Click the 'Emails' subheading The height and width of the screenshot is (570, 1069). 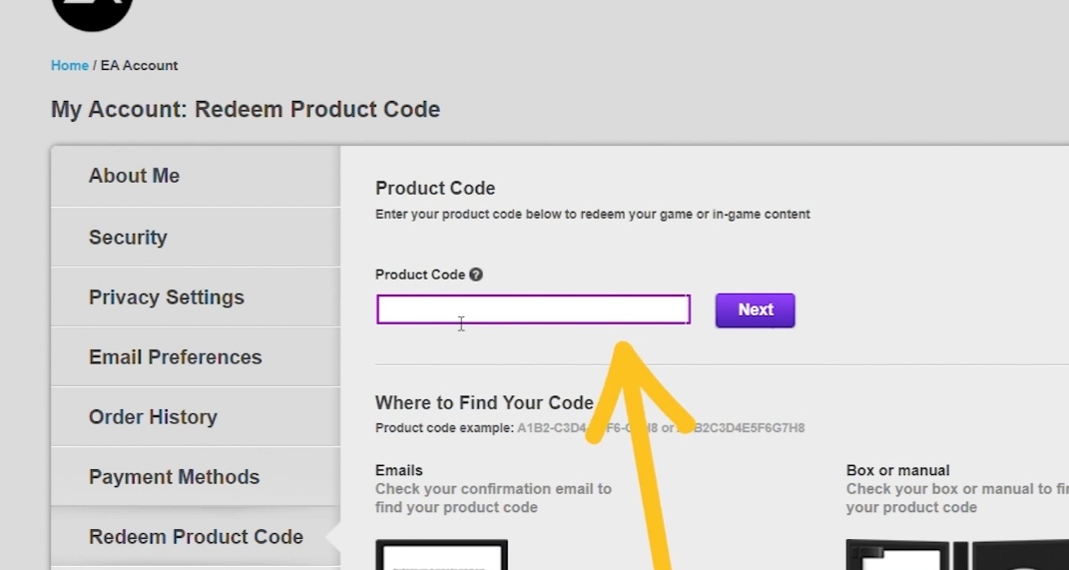[399, 470]
